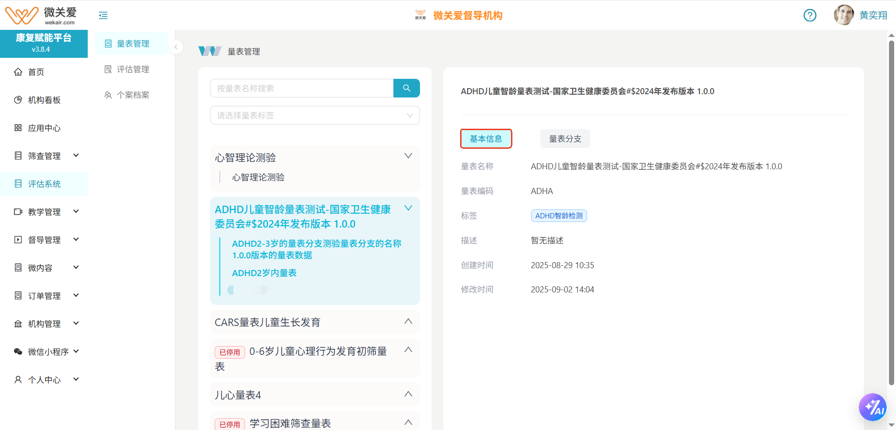Collapse the secondary menu arrow handle
The image size is (896, 430).
(176, 47)
